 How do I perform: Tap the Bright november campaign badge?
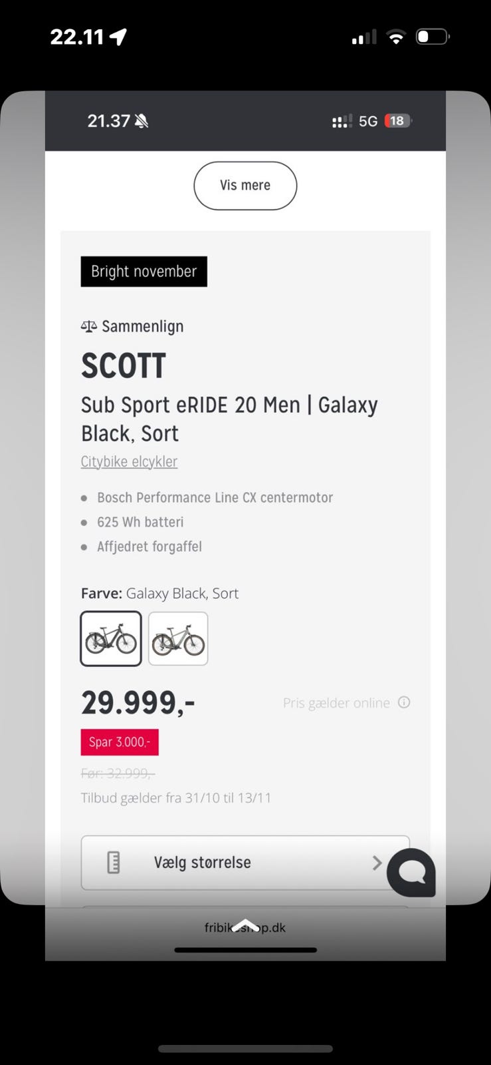click(x=144, y=272)
